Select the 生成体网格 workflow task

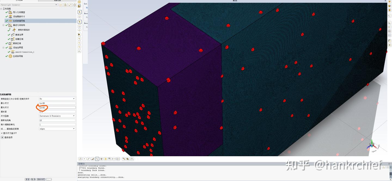18,56
